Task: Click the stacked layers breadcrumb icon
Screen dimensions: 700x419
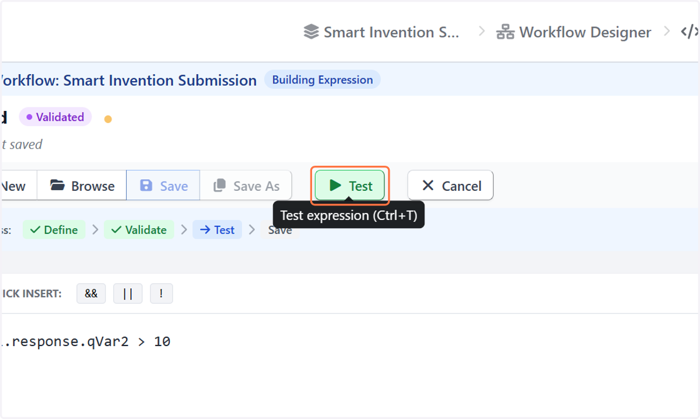Action: [311, 32]
